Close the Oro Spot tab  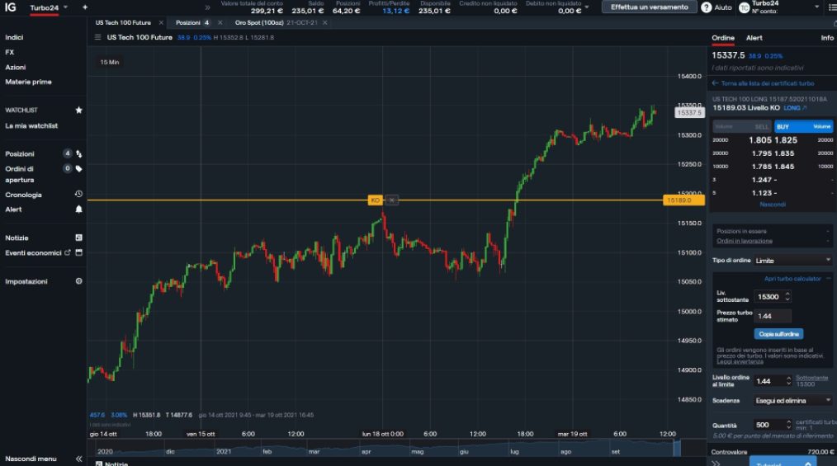point(324,23)
